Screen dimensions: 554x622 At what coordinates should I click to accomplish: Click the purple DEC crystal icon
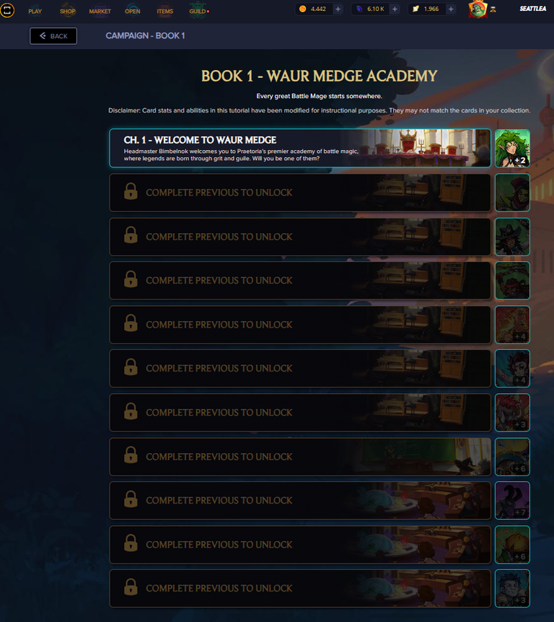pyautogui.click(x=359, y=9)
